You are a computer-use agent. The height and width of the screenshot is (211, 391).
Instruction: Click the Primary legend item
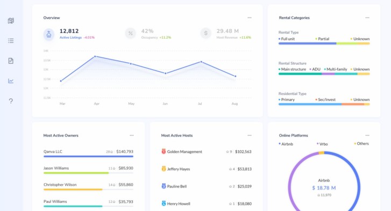click(x=287, y=99)
